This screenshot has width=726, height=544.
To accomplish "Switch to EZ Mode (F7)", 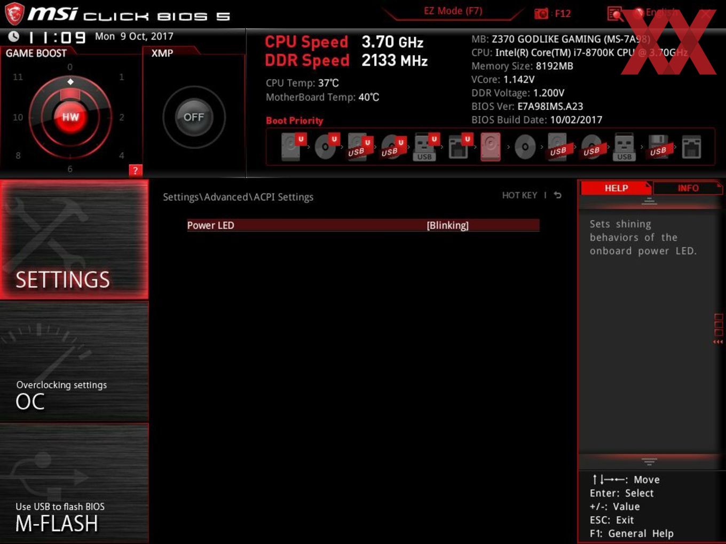I will 453,11.
